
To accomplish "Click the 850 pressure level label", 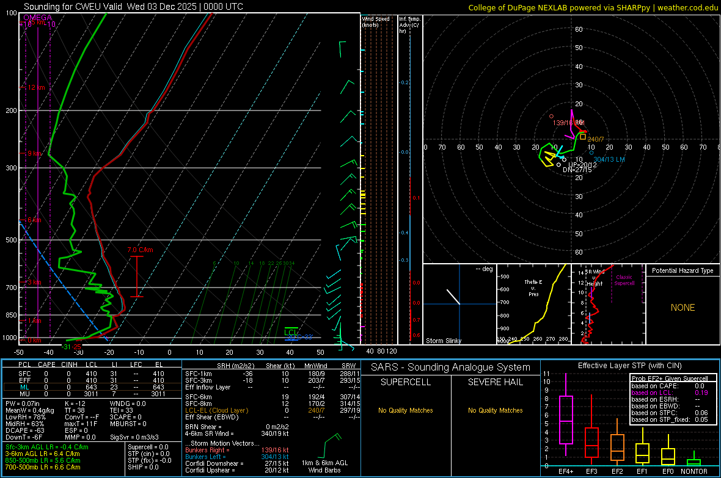I will [11, 315].
